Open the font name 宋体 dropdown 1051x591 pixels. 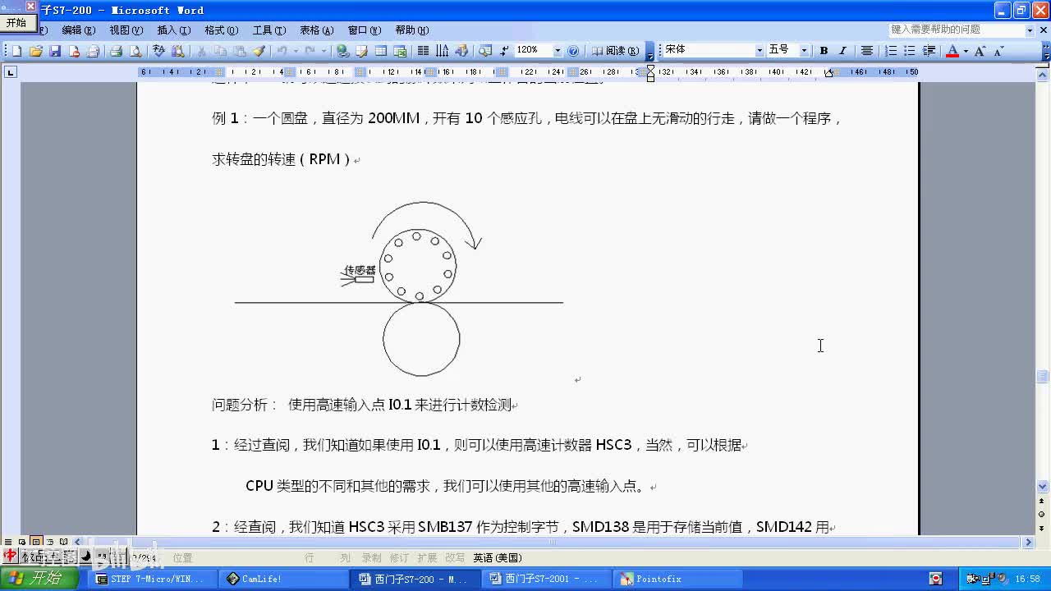(x=760, y=51)
